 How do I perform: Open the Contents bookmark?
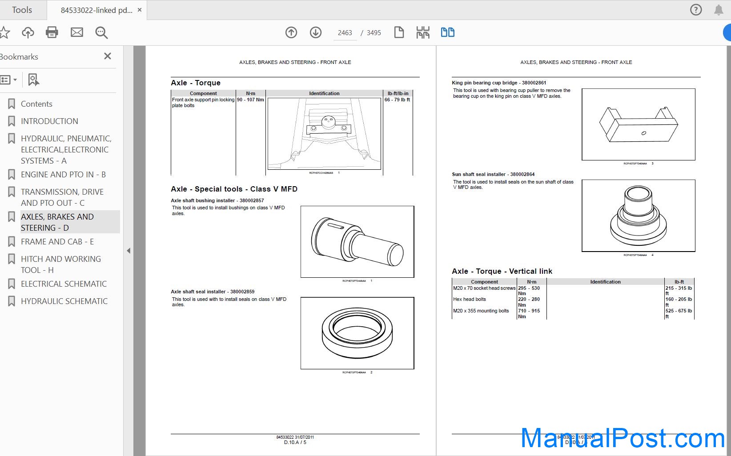coord(36,104)
